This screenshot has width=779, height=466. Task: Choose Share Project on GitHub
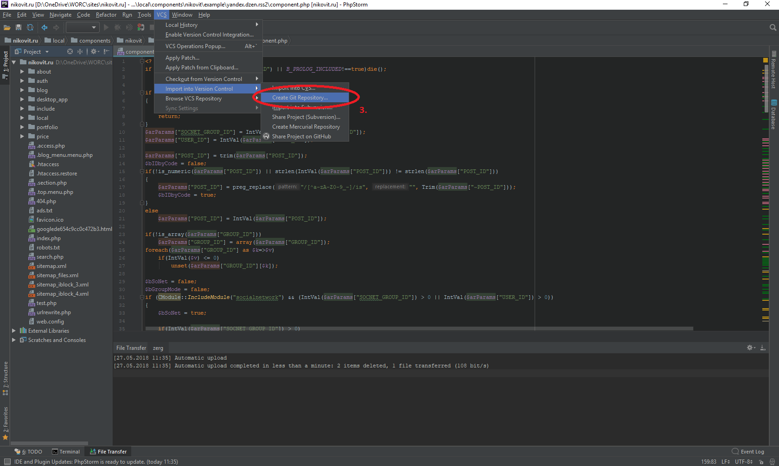pyautogui.click(x=305, y=137)
